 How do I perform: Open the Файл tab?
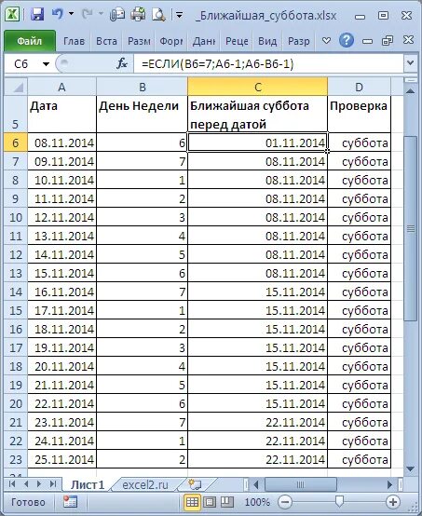tap(30, 41)
